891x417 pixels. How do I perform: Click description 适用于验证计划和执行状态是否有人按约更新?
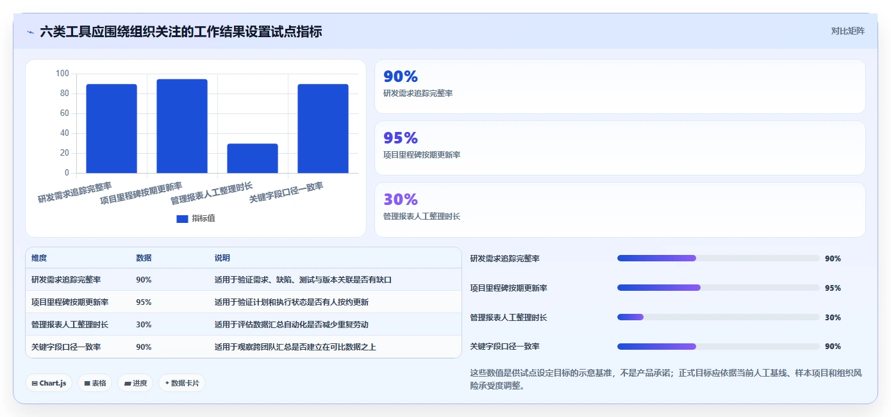pos(292,302)
